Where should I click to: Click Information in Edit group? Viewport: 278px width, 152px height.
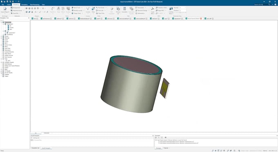coord(140,13)
